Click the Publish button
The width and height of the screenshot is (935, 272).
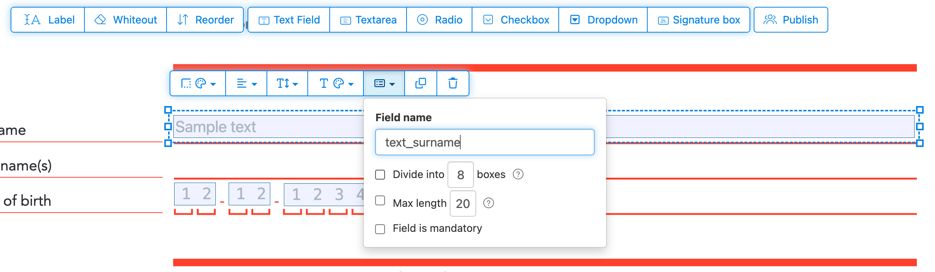click(791, 20)
